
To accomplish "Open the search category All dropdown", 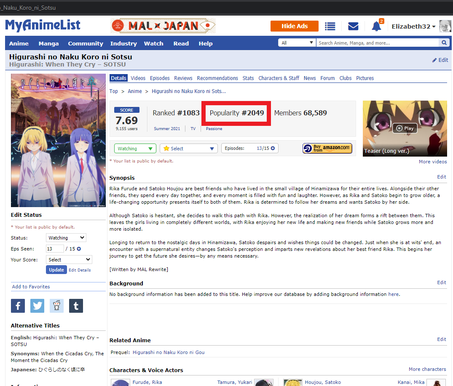I will (297, 43).
